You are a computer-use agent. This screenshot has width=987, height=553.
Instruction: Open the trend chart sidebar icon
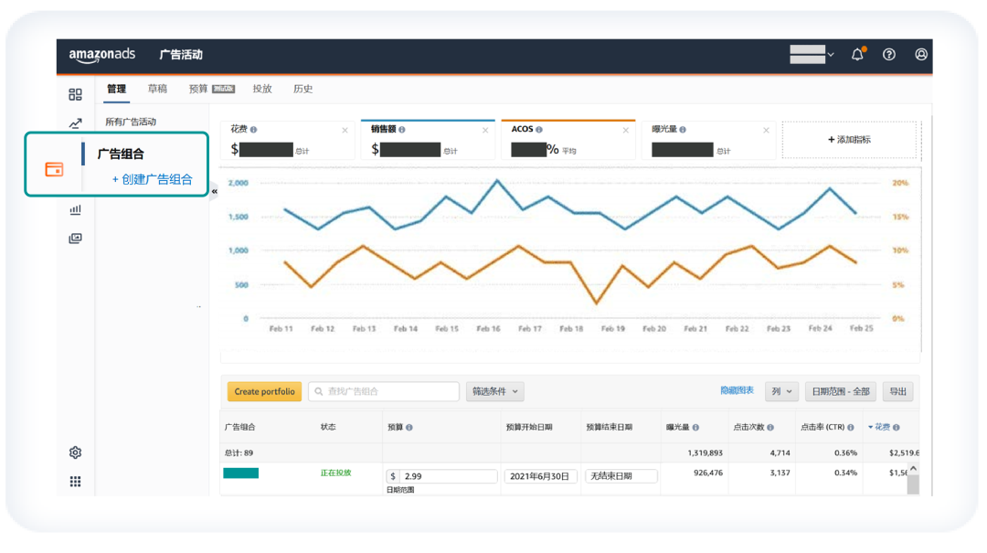pyautogui.click(x=76, y=123)
